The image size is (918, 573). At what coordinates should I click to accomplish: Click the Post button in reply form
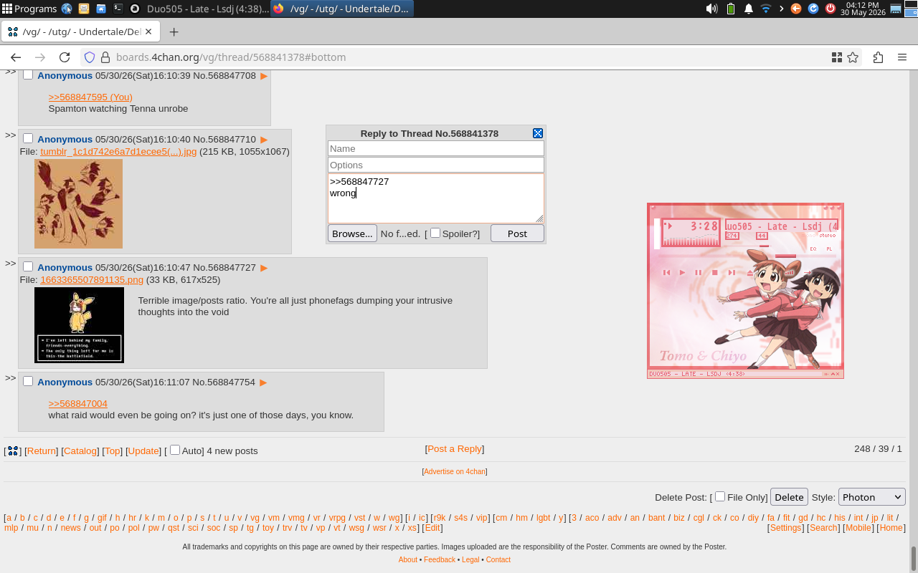517,233
